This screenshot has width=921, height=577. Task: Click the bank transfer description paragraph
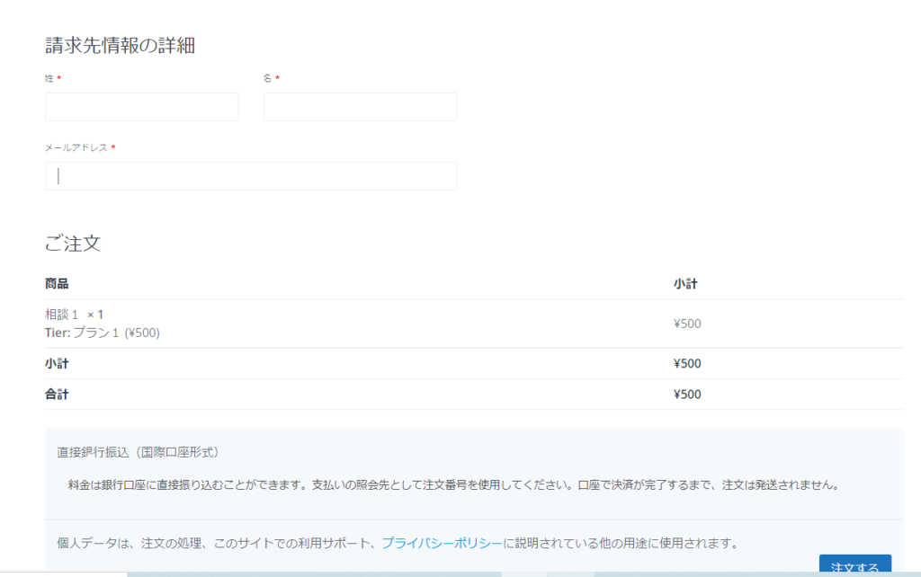(x=453, y=485)
